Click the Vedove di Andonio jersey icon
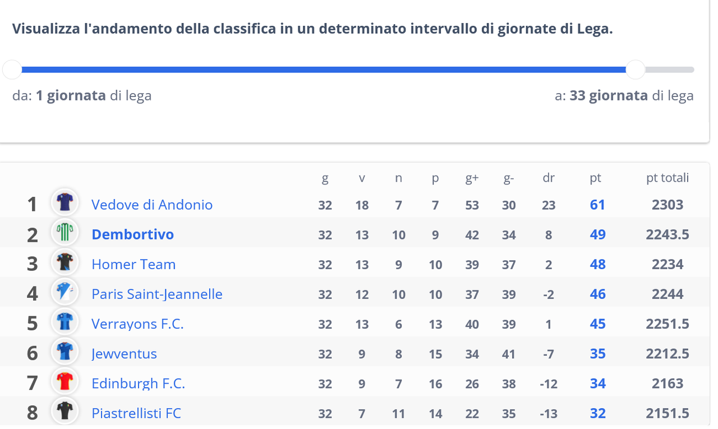Viewport: 718px width, 429px height. [65, 203]
